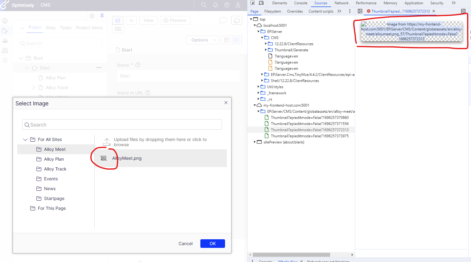Open the CMS notifications bell

point(215,5)
